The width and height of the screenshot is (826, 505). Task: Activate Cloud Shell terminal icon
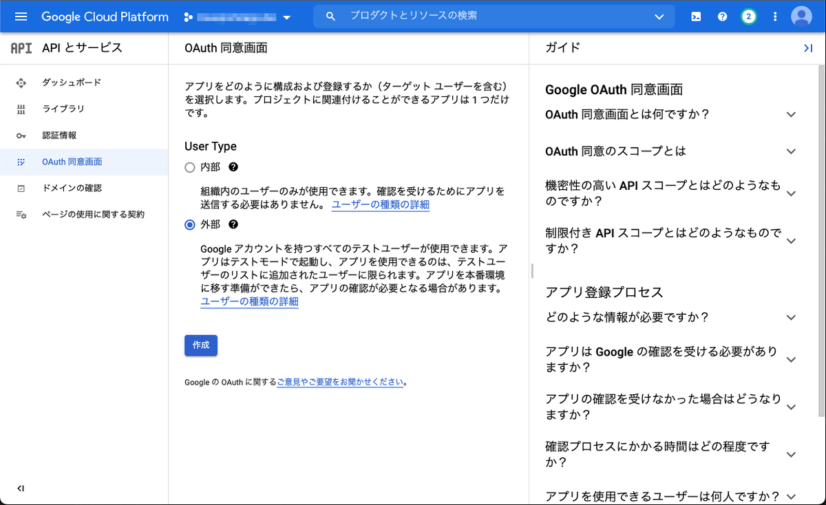point(696,17)
